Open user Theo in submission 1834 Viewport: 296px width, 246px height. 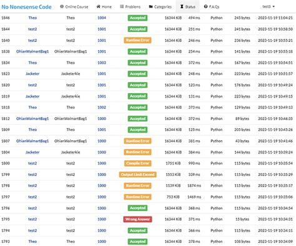point(32,63)
